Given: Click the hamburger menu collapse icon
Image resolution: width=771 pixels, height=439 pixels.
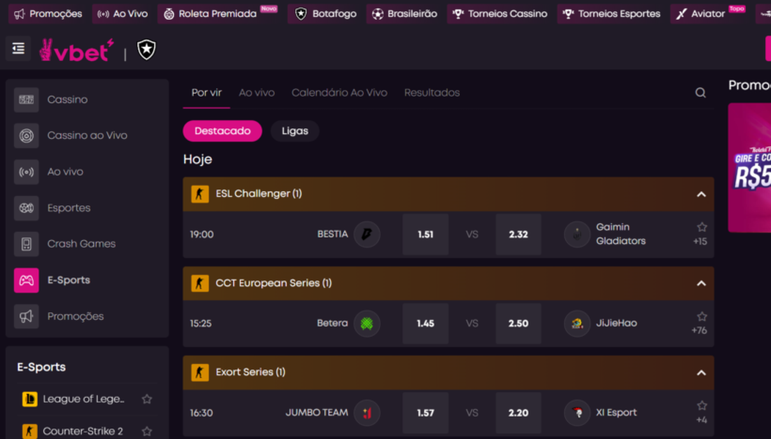Looking at the screenshot, I should click(18, 49).
